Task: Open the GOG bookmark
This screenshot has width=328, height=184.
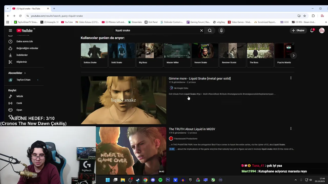Action: click(284, 22)
